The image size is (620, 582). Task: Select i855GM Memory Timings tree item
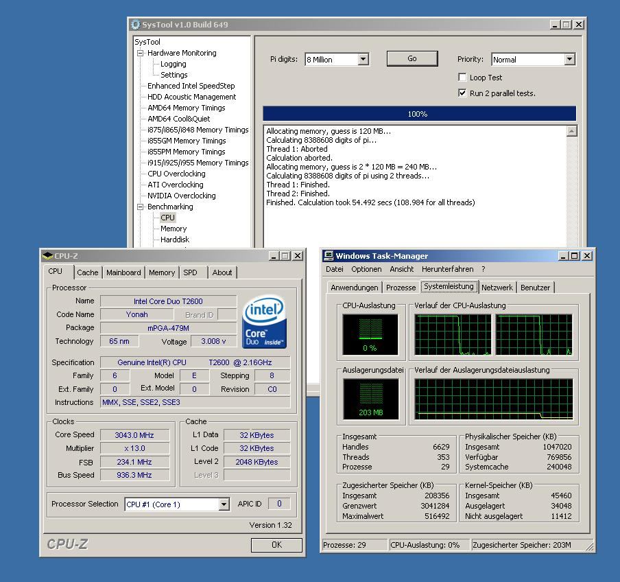187,141
